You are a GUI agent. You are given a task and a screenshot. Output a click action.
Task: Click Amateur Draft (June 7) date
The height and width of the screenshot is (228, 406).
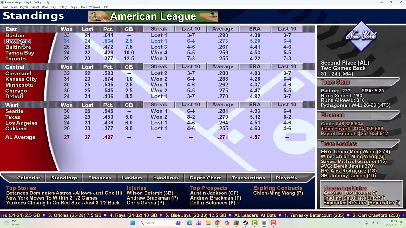[x=350, y=193]
